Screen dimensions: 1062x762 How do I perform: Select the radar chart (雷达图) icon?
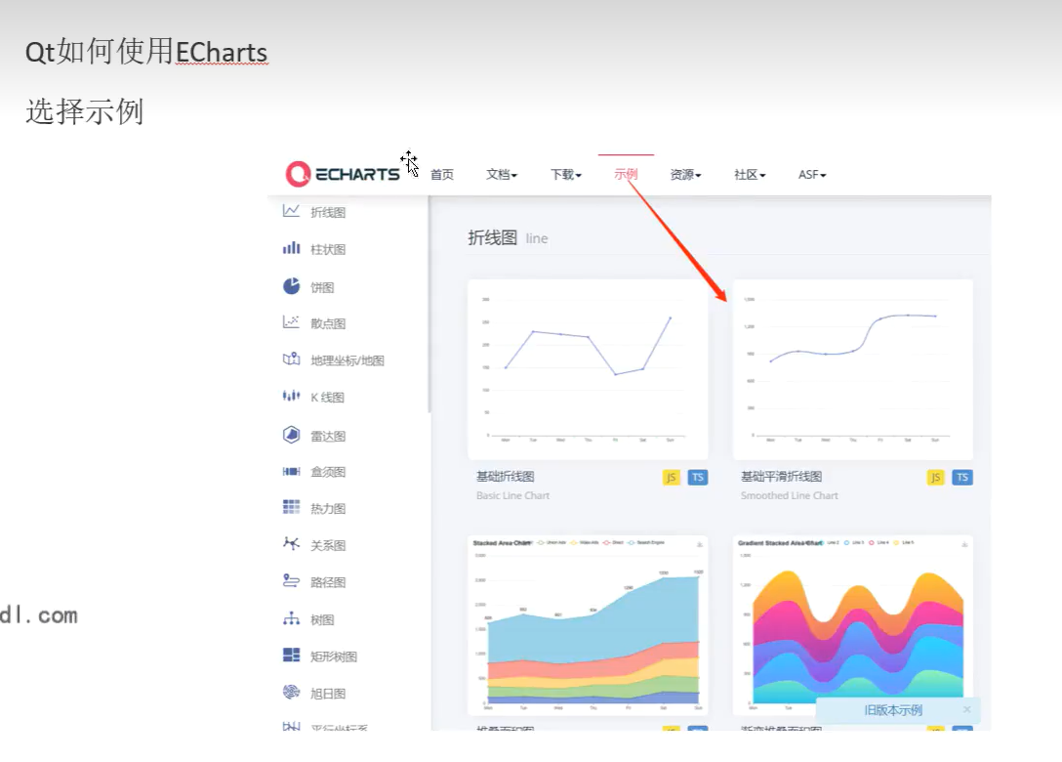coord(291,435)
